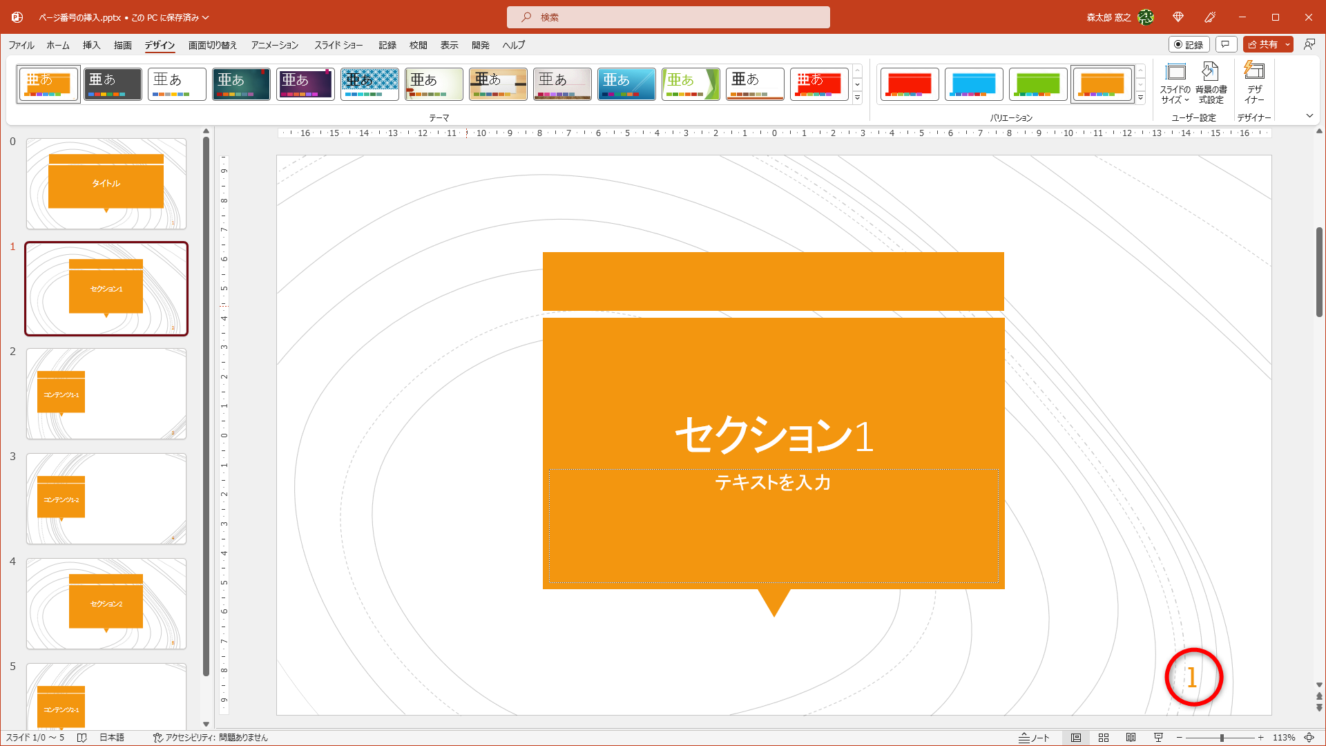Viewport: 1326px width, 746px height.
Task: Click the 標準表示 view icon
Action: [x=1077, y=737]
